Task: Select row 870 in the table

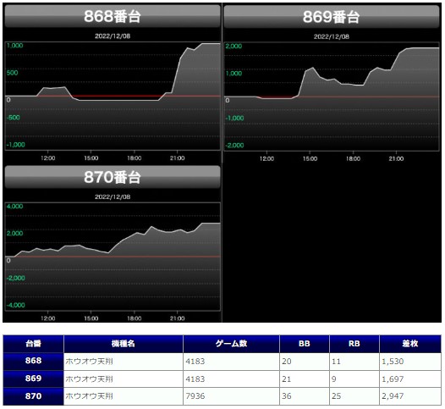Action: click(222, 396)
